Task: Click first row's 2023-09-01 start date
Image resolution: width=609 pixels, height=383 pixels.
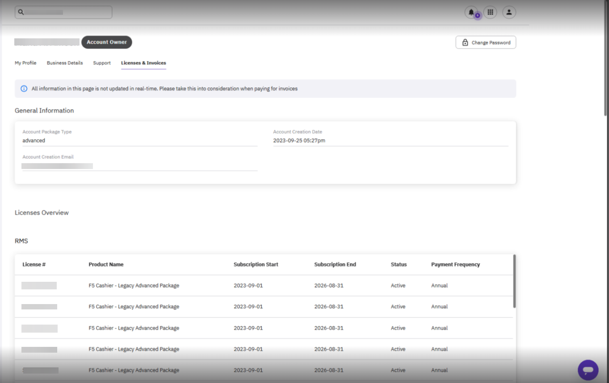Action: [x=248, y=285]
